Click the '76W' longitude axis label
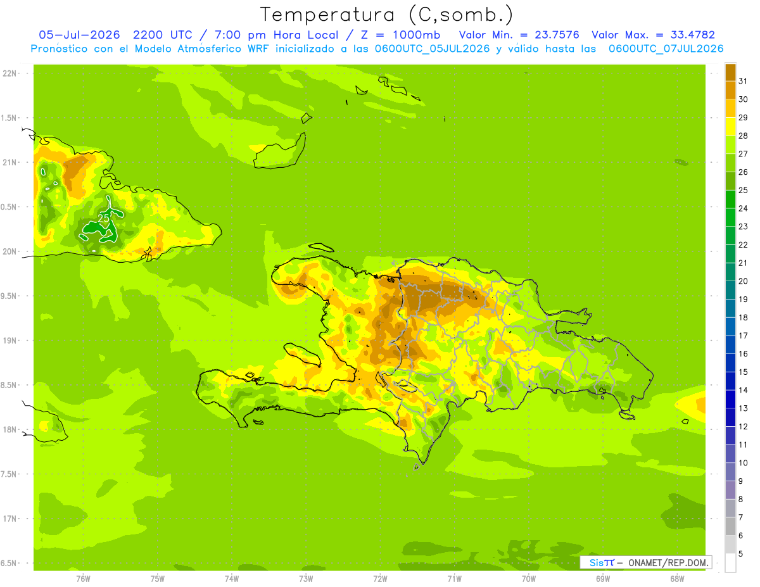Image resolution: width=760 pixels, height=587 pixels. [x=83, y=578]
